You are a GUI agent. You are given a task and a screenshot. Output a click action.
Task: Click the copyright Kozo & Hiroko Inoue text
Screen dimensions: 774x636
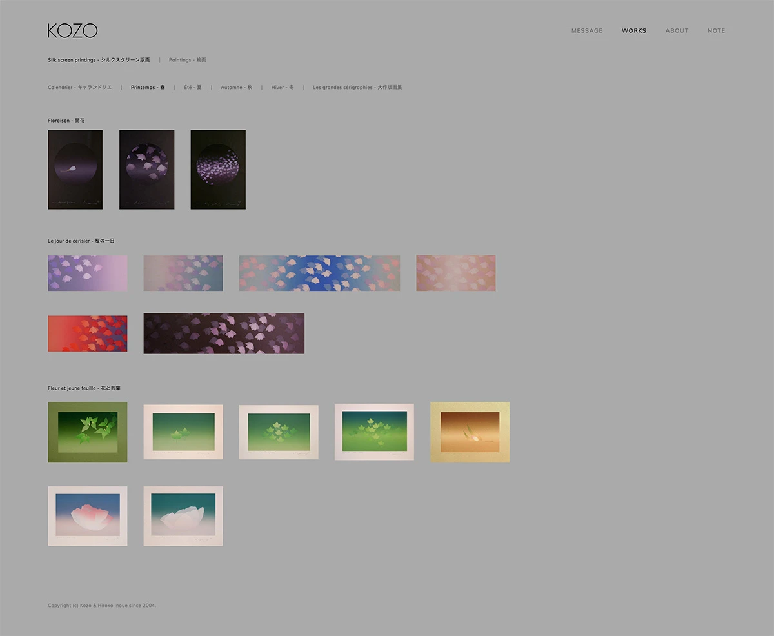pos(102,606)
